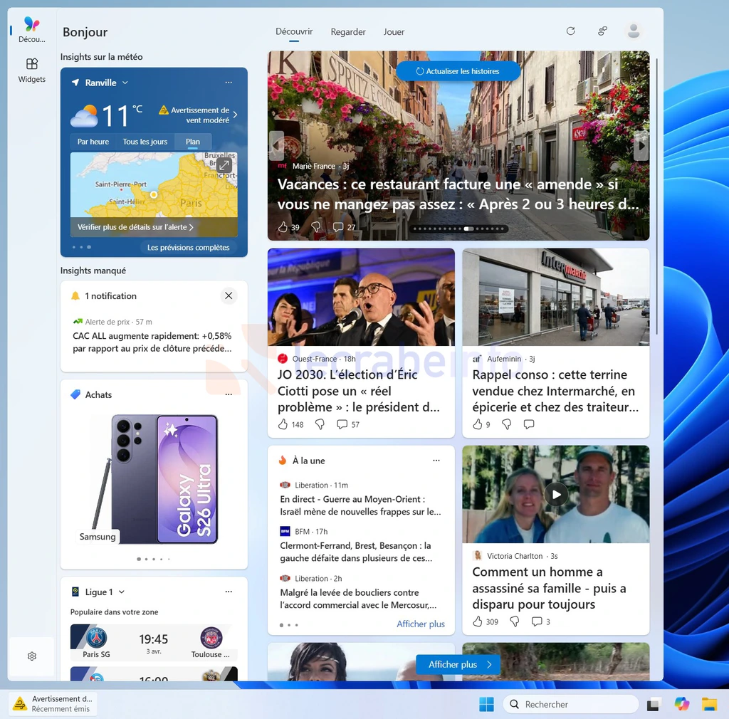Dislike the Éric Ciotti article
The image size is (729, 719).
tap(320, 424)
